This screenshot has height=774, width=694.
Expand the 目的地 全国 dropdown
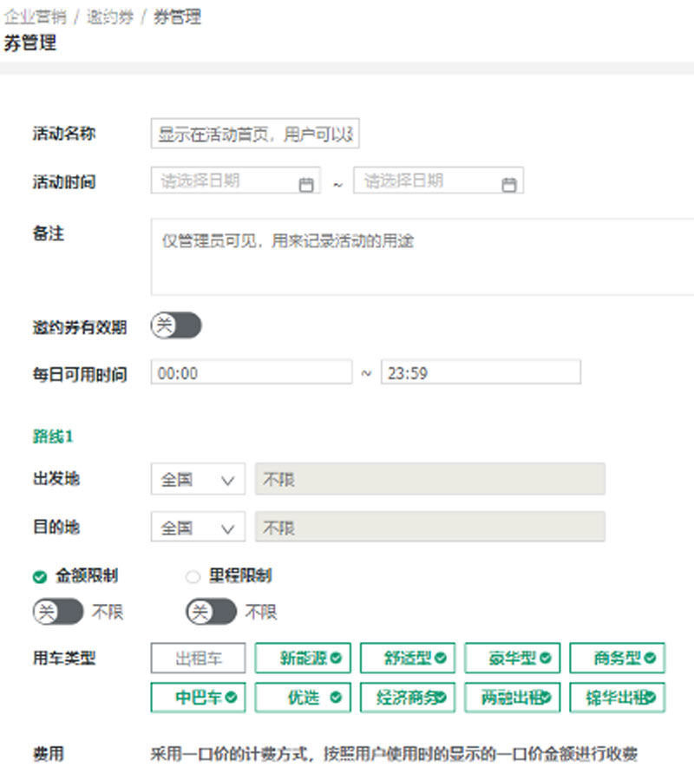click(x=198, y=528)
